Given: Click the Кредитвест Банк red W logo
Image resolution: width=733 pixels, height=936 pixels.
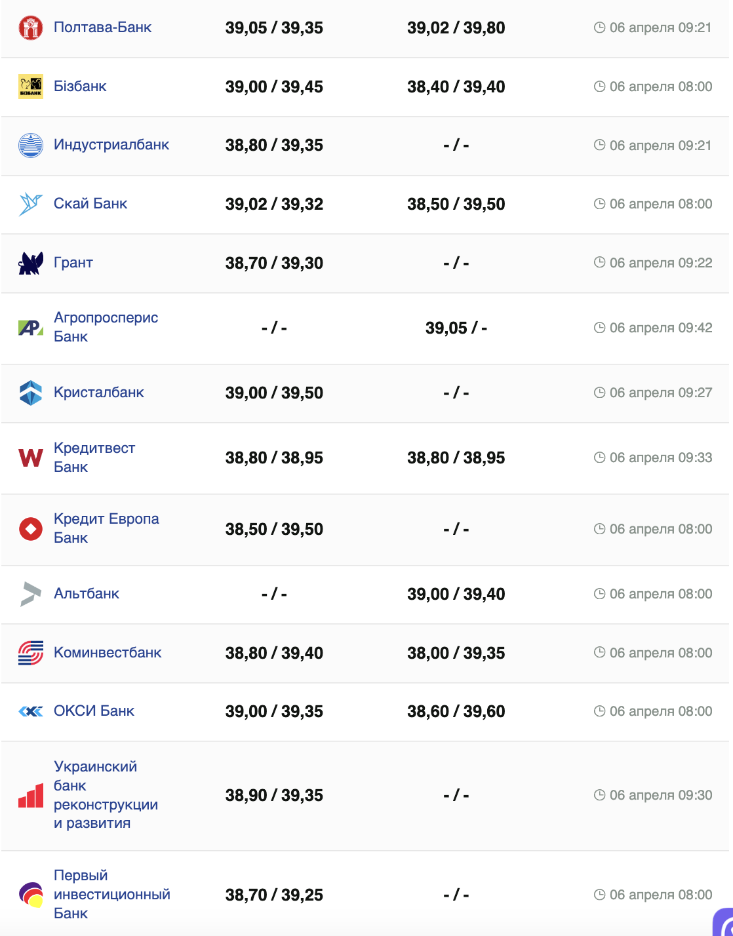Looking at the screenshot, I should [x=30, y=458].
